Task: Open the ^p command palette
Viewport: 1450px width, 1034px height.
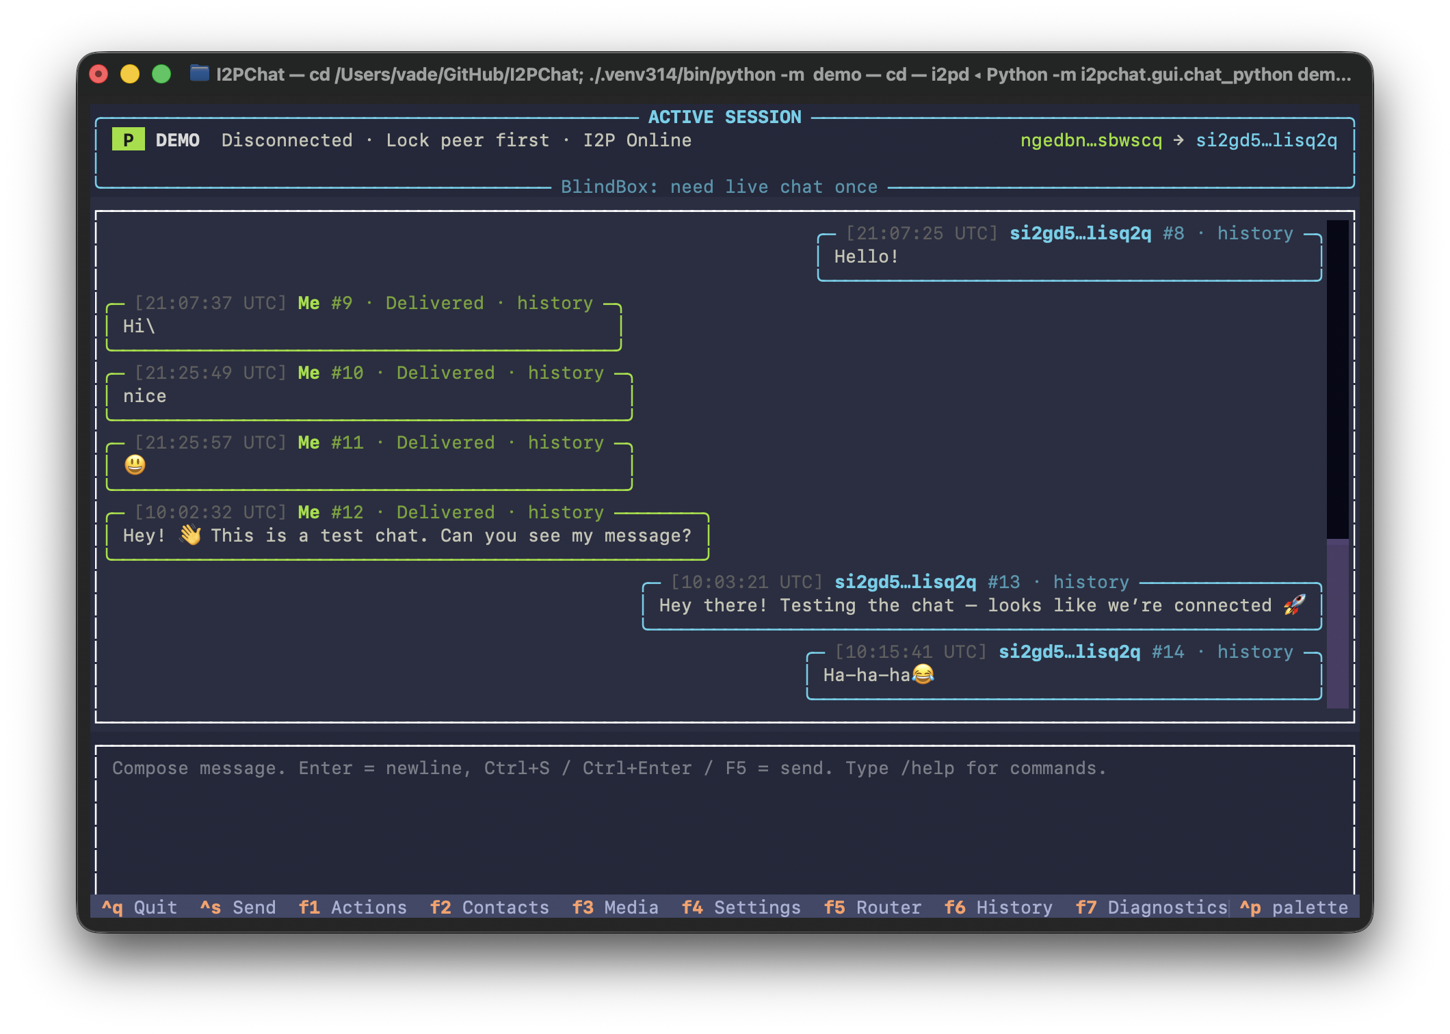Action: (1293, 907)
